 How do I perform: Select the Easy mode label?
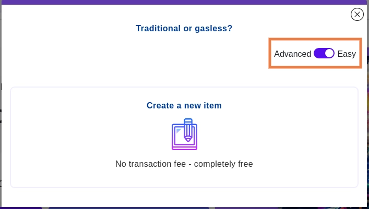point(347,54)
